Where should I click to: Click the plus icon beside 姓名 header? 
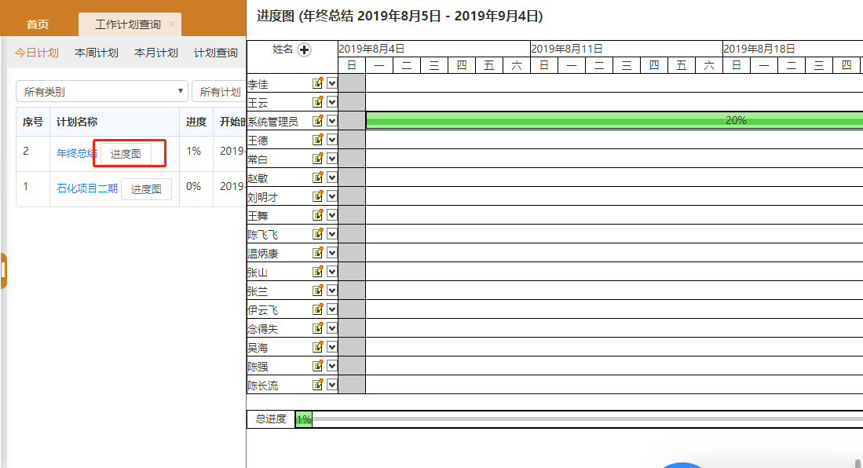point(305,49)
